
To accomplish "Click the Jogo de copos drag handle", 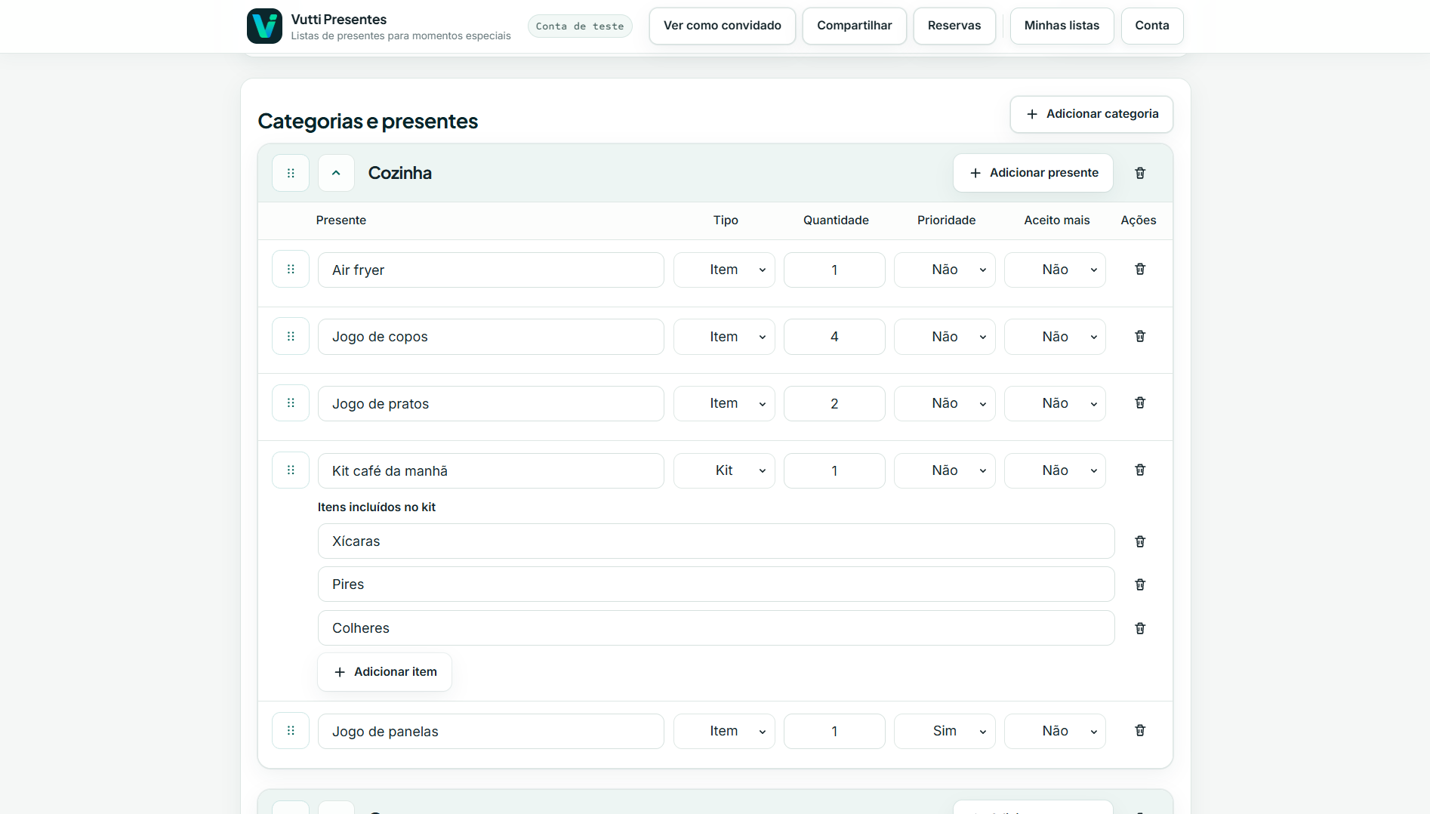I will click(291, 336).
